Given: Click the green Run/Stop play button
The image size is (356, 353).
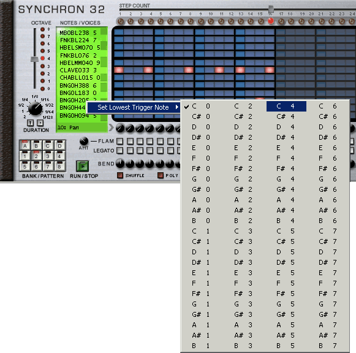Looking at the screenshot, I should coord(82,166).
